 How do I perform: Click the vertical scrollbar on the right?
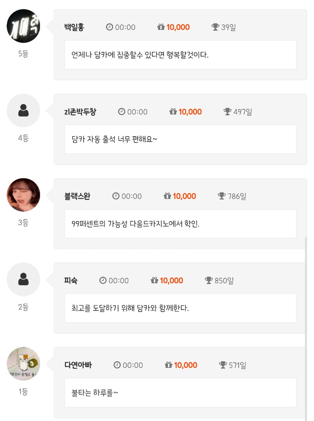click(306, 327)
